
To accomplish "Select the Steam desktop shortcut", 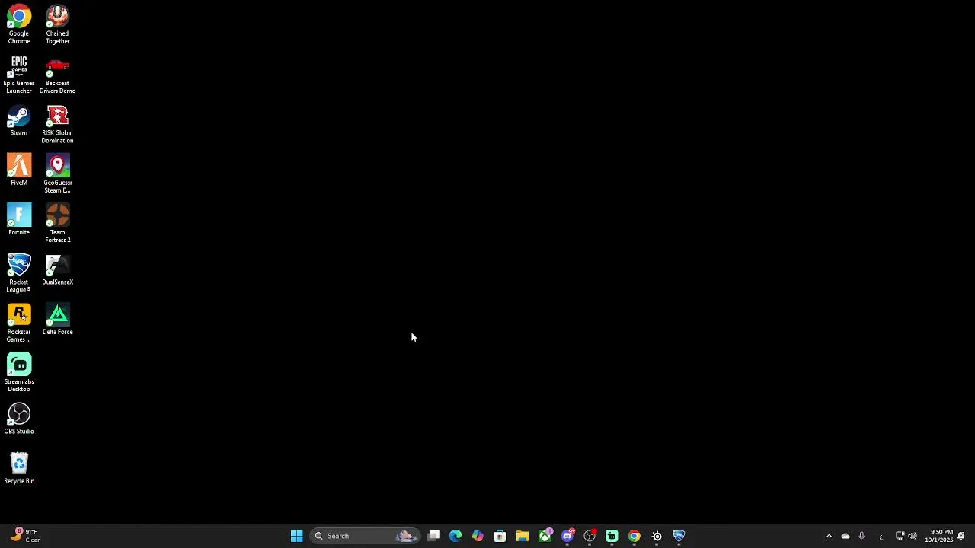I will (x=19, y=120).
